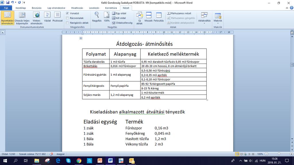Open the Nagyítás zoom dialog
The image size is (294, 165).
click(x=97, y=17)
